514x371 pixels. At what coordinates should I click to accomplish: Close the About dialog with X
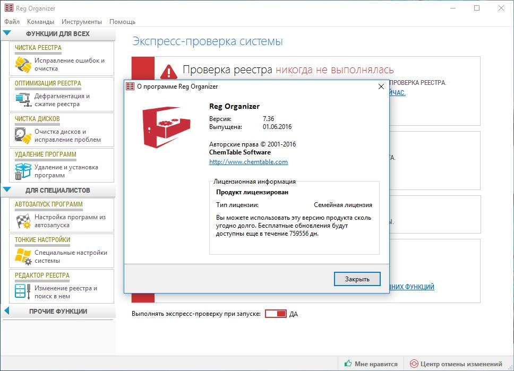point(381,87)
